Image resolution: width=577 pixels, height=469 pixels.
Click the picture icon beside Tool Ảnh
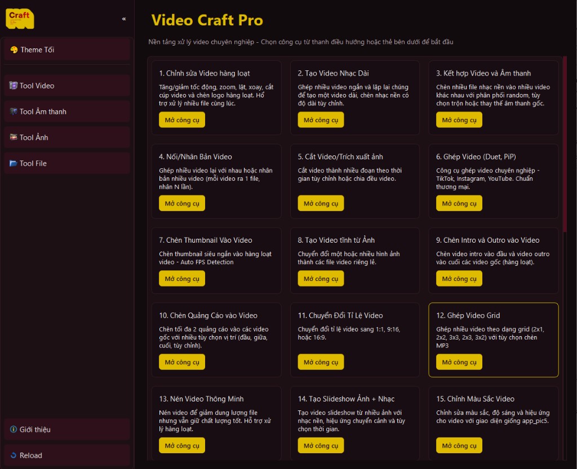[14, 137]
